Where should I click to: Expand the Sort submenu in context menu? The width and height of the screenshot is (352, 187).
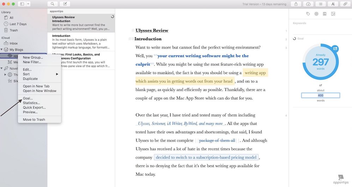coord(39,74)
